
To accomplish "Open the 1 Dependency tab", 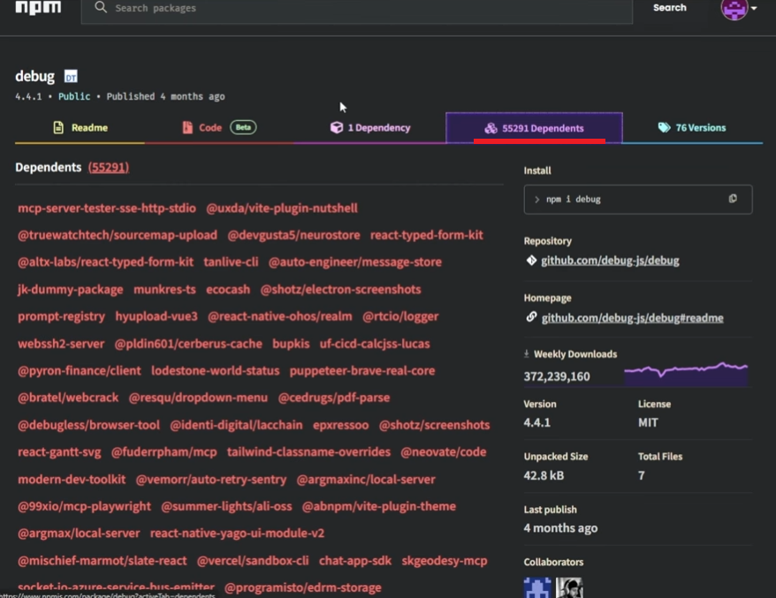I will coord(370,127).
